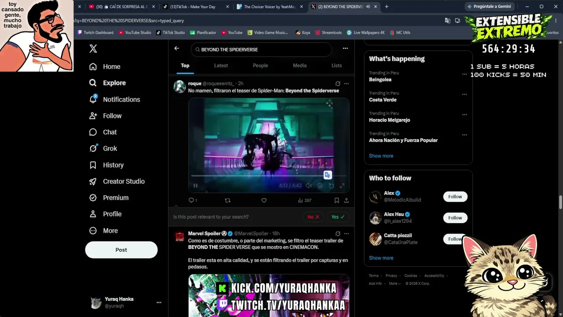Click the Grok icon on Marvel Spoiler's post

[x=338, y=234]
